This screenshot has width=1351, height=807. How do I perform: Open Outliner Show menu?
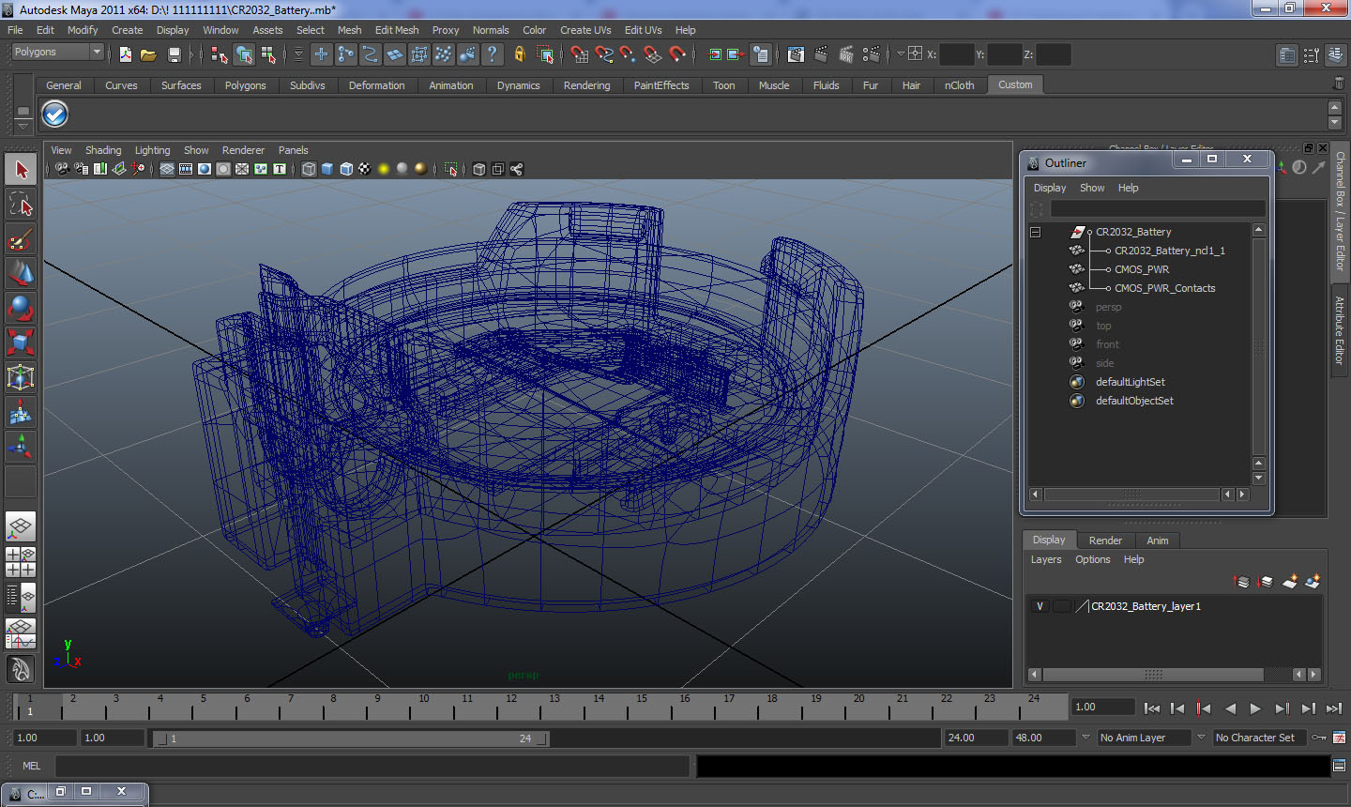(x=1092, y=188)
